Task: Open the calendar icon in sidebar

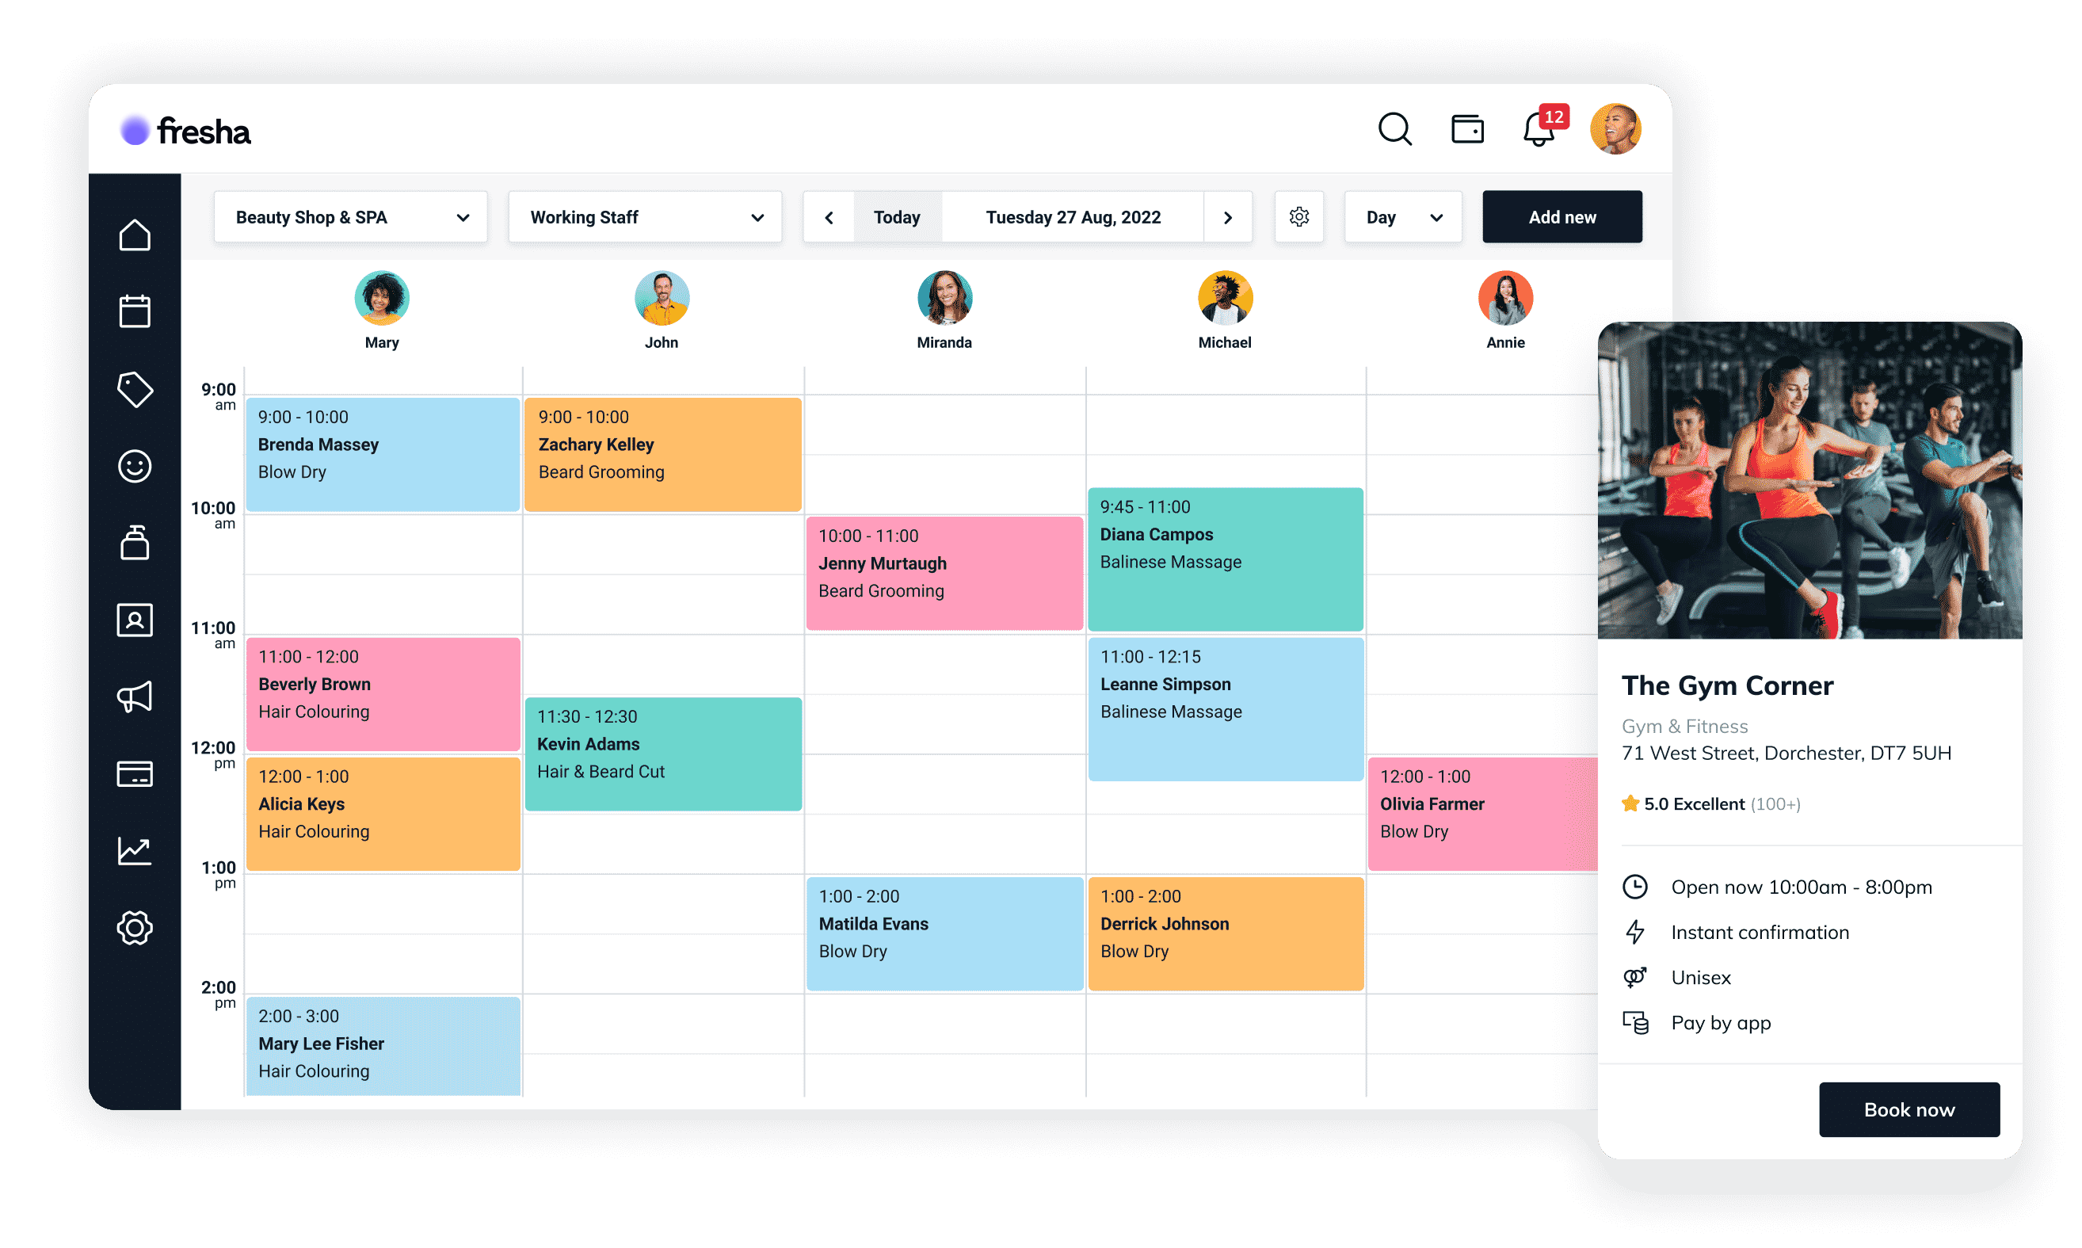Action: tap(135, 311)
